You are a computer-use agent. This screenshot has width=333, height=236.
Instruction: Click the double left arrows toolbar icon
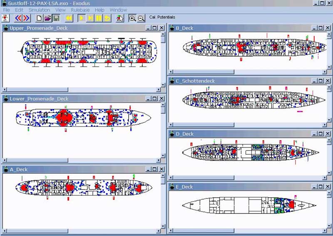(x=18, y=18)
